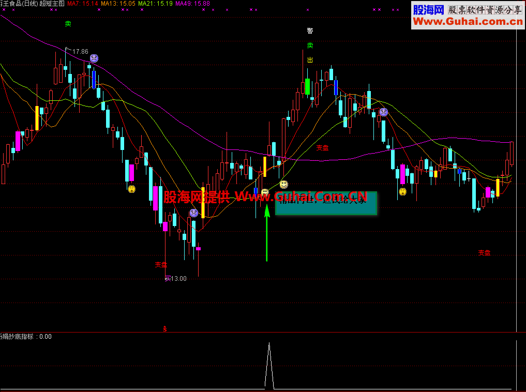
Task: Click the 变盘 label beside the purple MA49 line
Action: point(322,147)
